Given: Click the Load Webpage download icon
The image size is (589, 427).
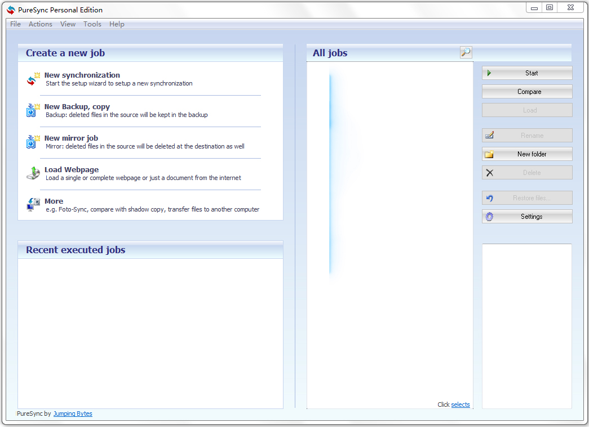Looking at the screenshot, I should (33, 173).
